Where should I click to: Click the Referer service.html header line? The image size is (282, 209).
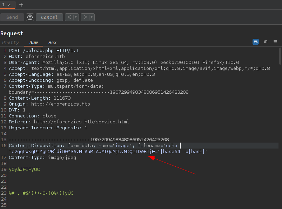tap(69, 122)
